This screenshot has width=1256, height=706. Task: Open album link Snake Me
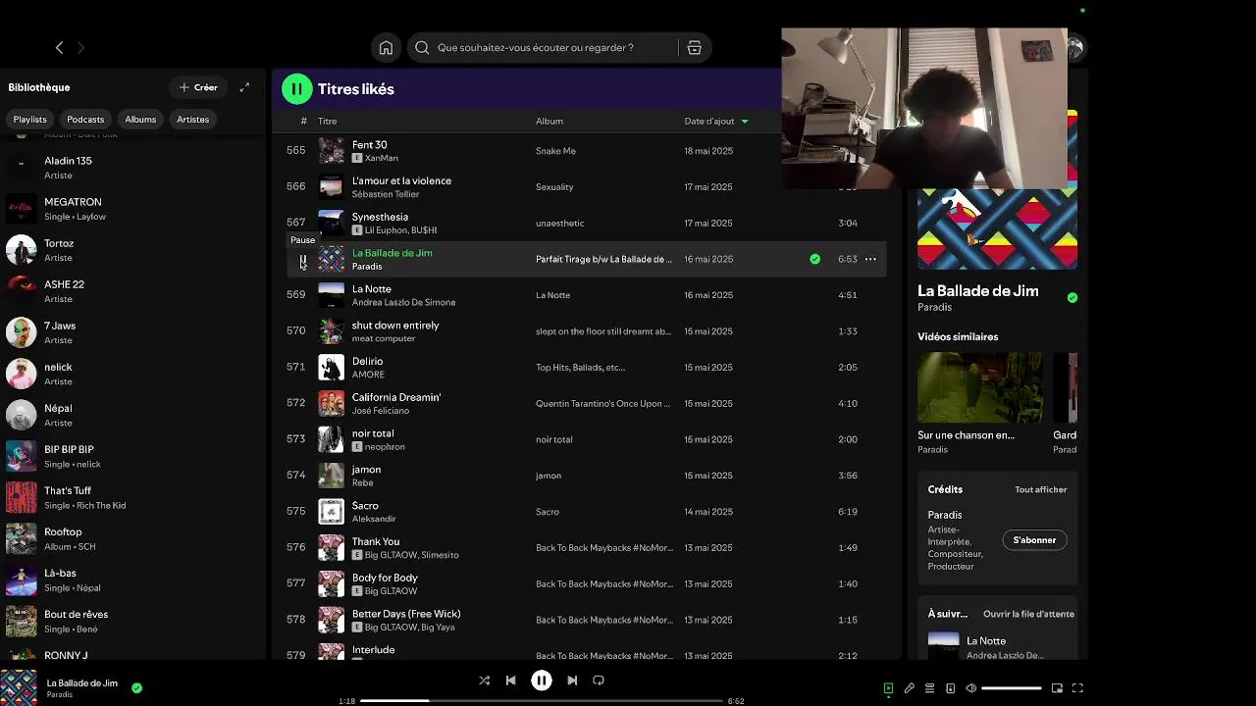(555, 151)
